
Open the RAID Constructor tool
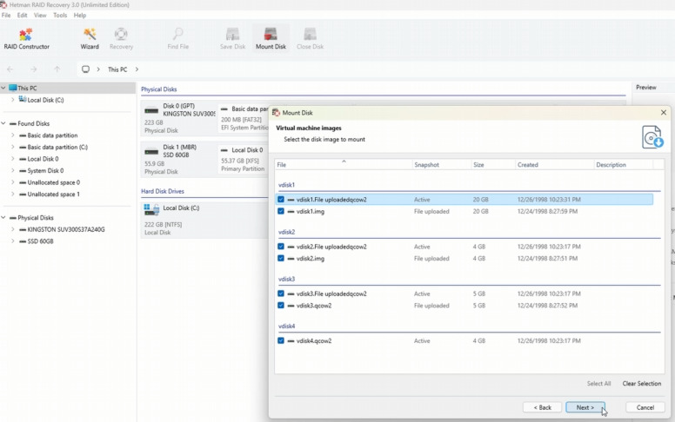coord(26,39)
